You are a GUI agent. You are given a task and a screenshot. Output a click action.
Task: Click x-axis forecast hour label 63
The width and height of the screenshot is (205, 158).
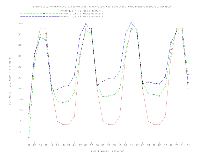click(148, 145)
